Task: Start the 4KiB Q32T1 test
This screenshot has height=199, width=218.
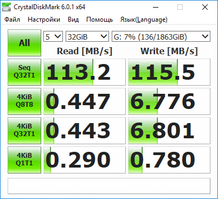Action: (24, 131)
